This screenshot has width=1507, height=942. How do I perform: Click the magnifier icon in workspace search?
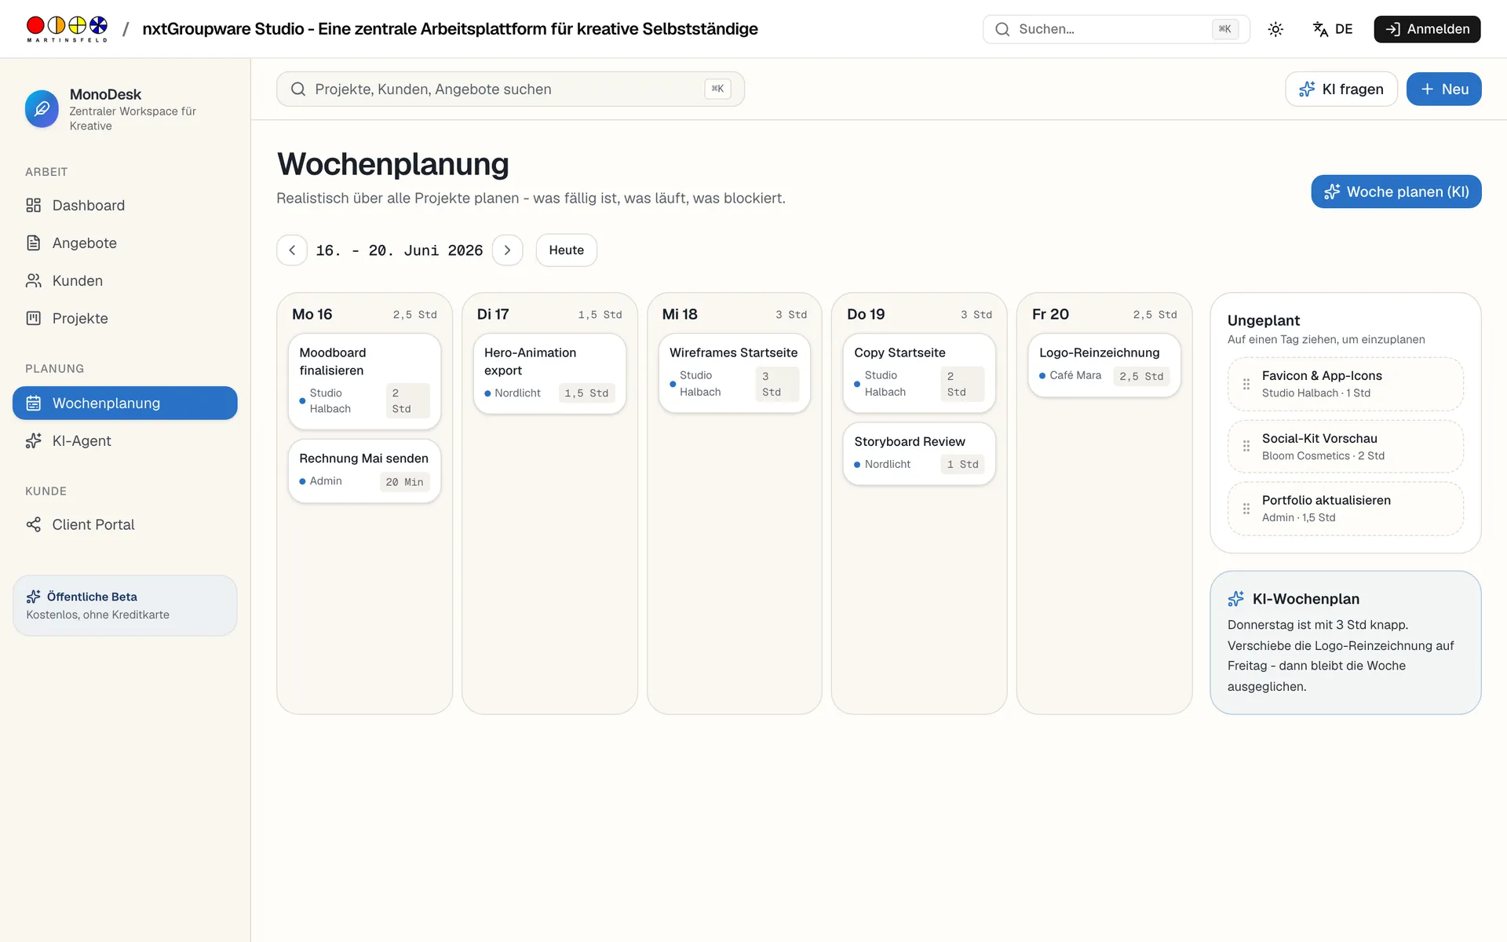point(298,89)
